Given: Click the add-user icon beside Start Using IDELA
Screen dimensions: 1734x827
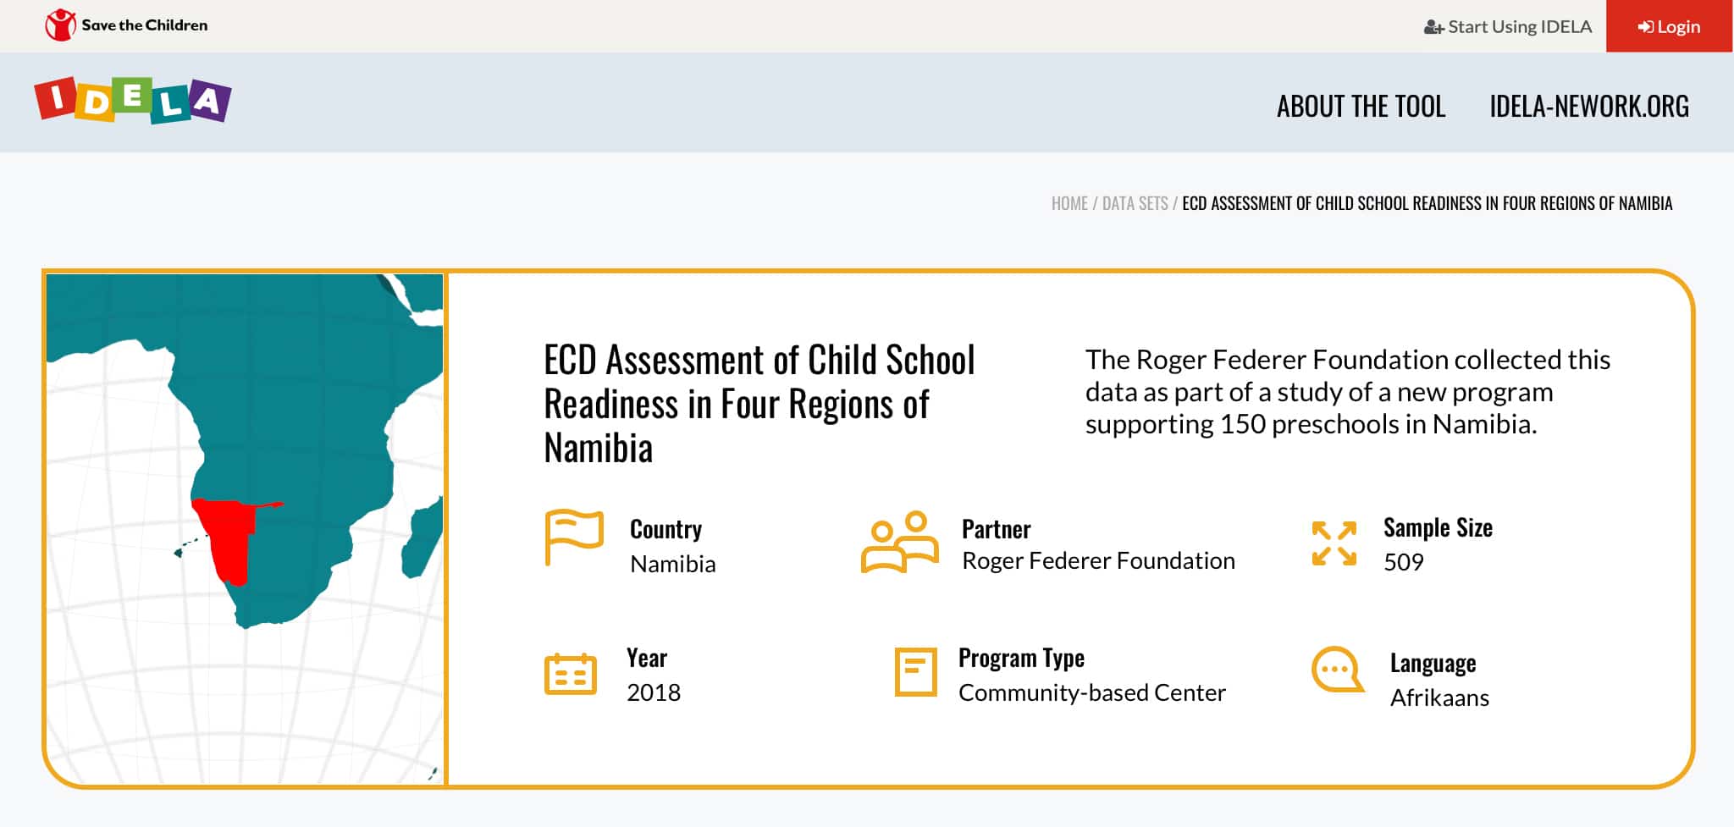Looking at the screenshot, I should [x=1433, y=27].
